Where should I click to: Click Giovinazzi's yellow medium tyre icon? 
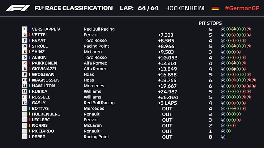pyautogui.click(x=233, y=69)
